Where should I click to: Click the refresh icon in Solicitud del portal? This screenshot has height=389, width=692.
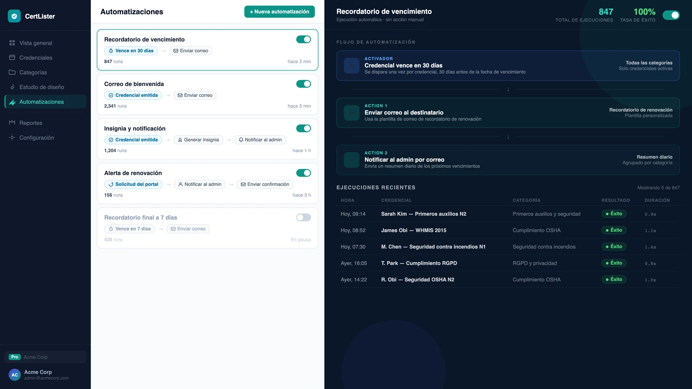(111, 185)
